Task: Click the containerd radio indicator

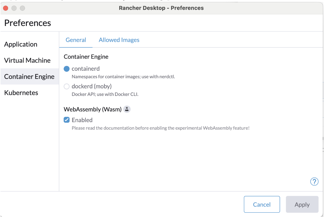Action: pos(66,69)
